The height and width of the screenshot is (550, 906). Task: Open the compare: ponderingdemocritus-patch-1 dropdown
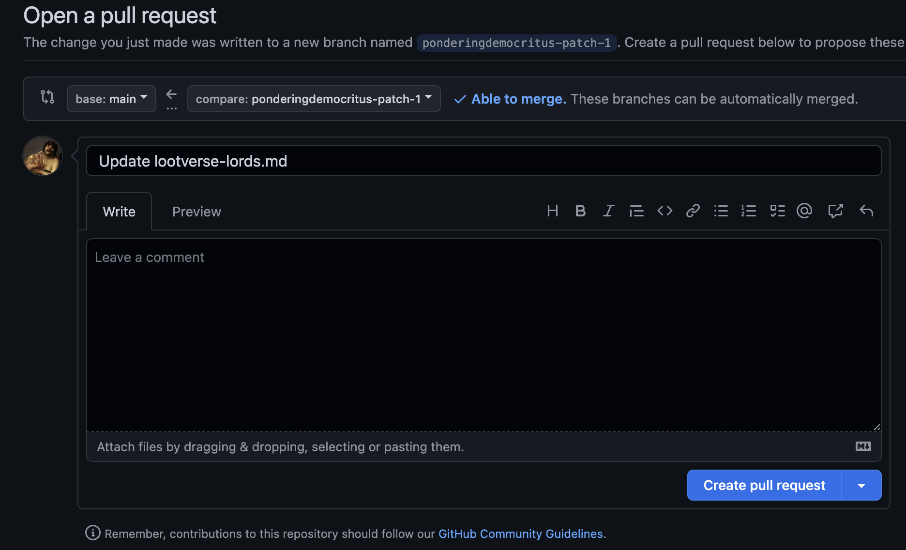point(314,99)
